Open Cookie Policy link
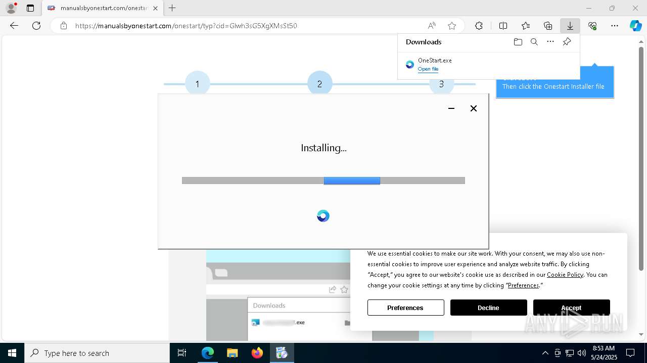The width and height of the screenshot is (647, 363). click(x=565, y=275)
